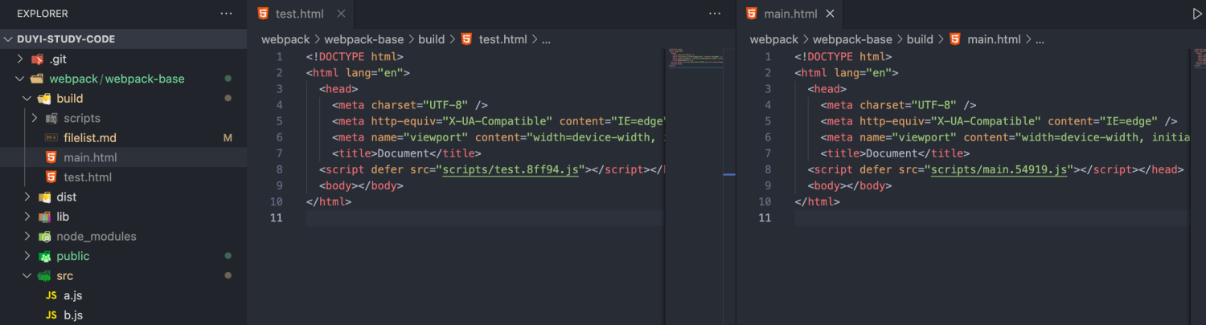Viewport: 1206px width, 325px height.
Task: Click the public folder icon
Action: point(45,256)
